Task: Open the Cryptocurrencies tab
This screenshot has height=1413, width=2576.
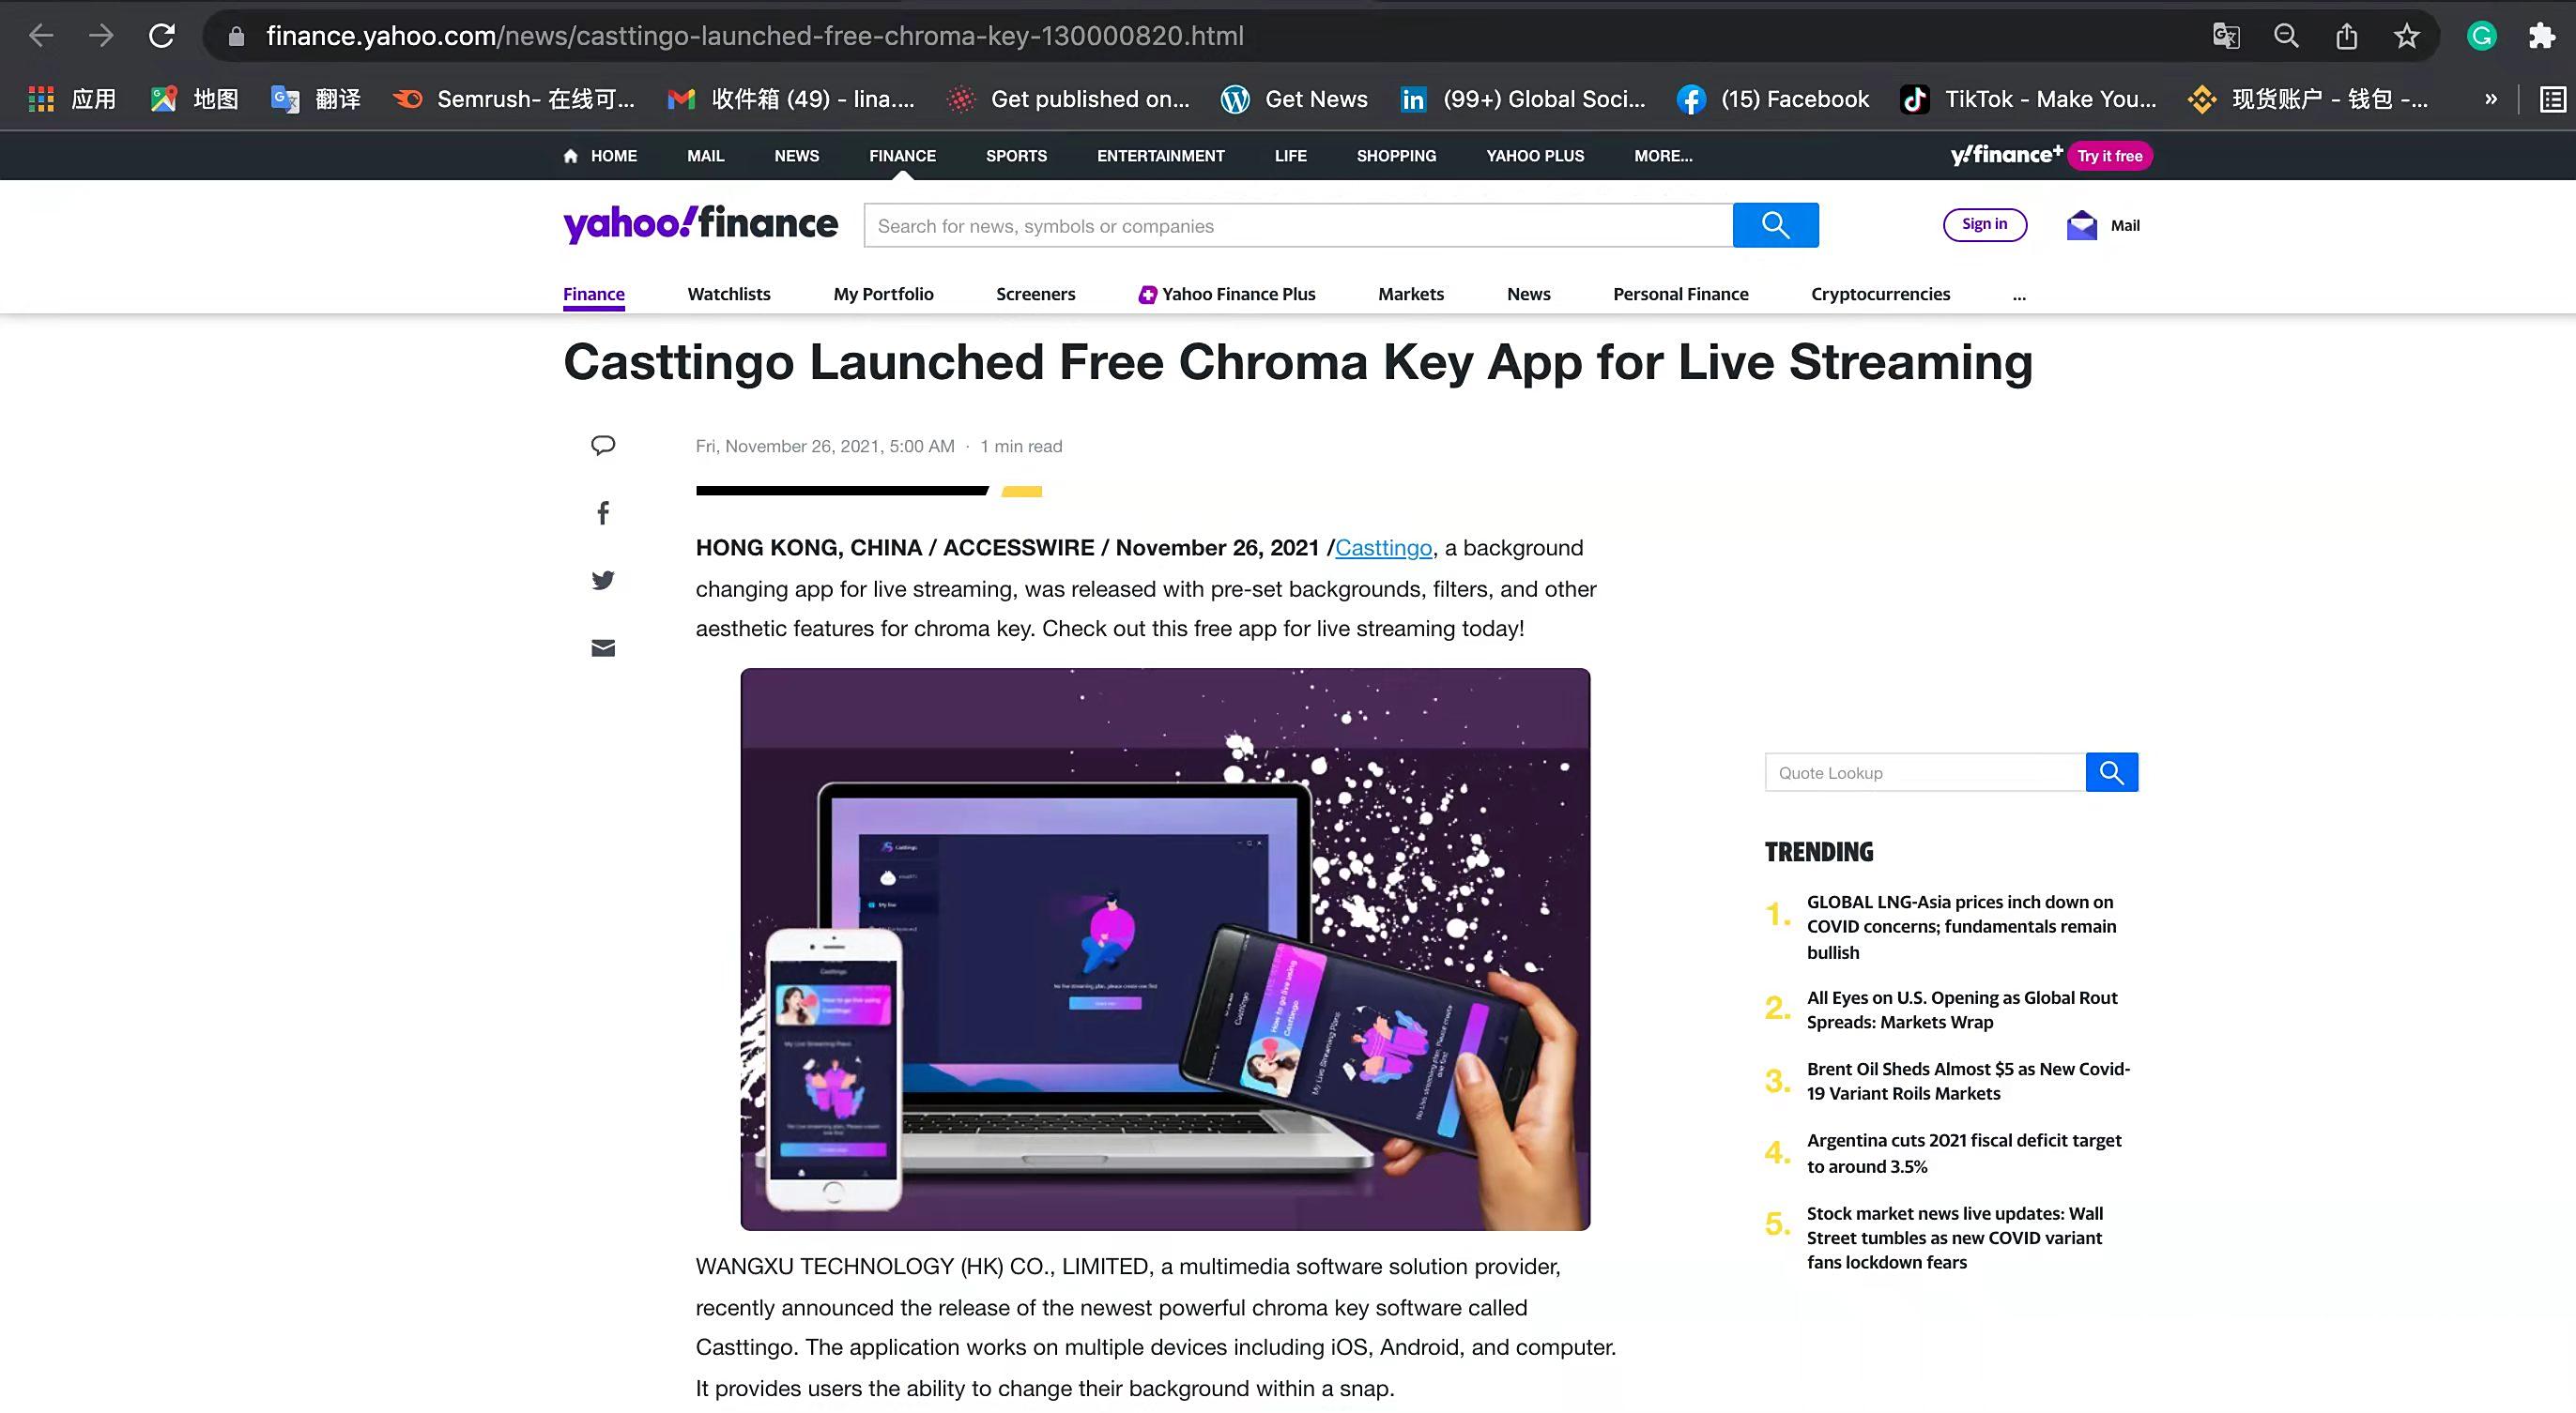Action: click(x=1880, y=294)
